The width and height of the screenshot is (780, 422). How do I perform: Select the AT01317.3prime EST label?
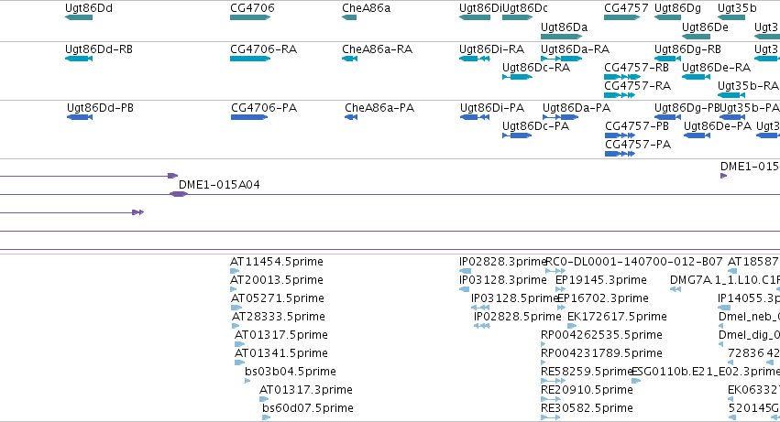(x=305, y=390)
